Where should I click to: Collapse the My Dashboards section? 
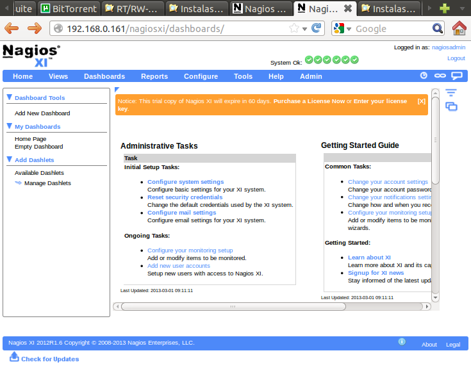[x=10, y=126]
